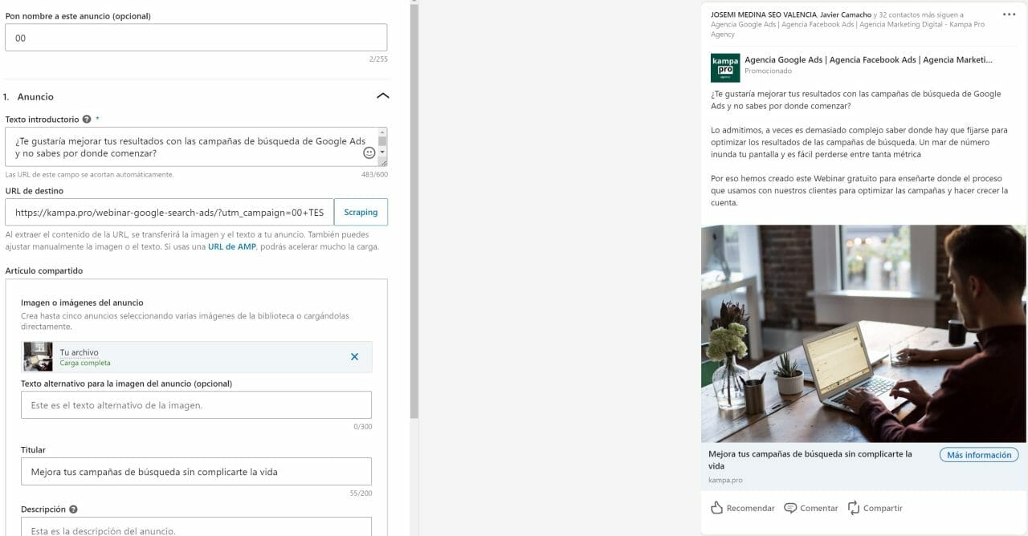1028x536 pixels.
Task: Select the ad name field containing 00
Action: click(197, 36)
